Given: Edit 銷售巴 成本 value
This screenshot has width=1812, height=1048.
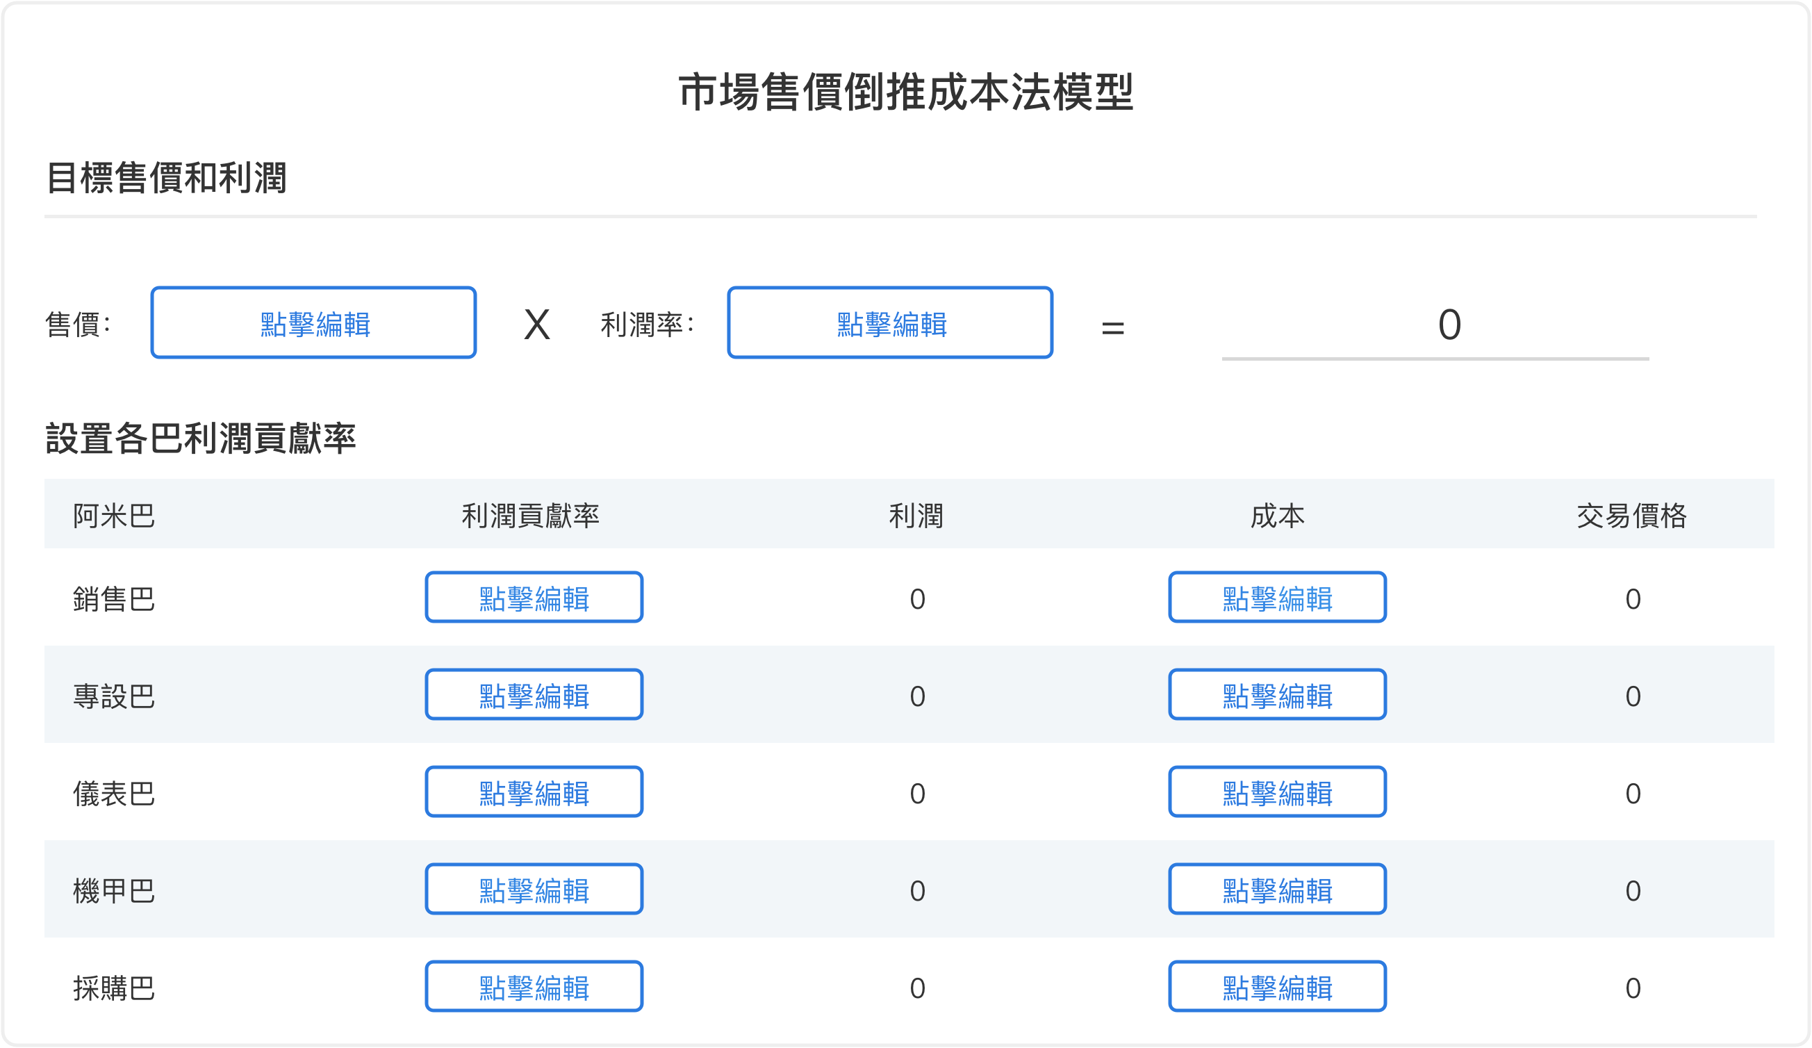Looking at the screenshot, I should (x=1278, y=597).
